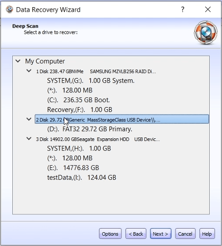Collapse the 2 Disk 29.72 GB Generic node
The image size is (222, 246).
pyautogui.click(x=29, y=119)
